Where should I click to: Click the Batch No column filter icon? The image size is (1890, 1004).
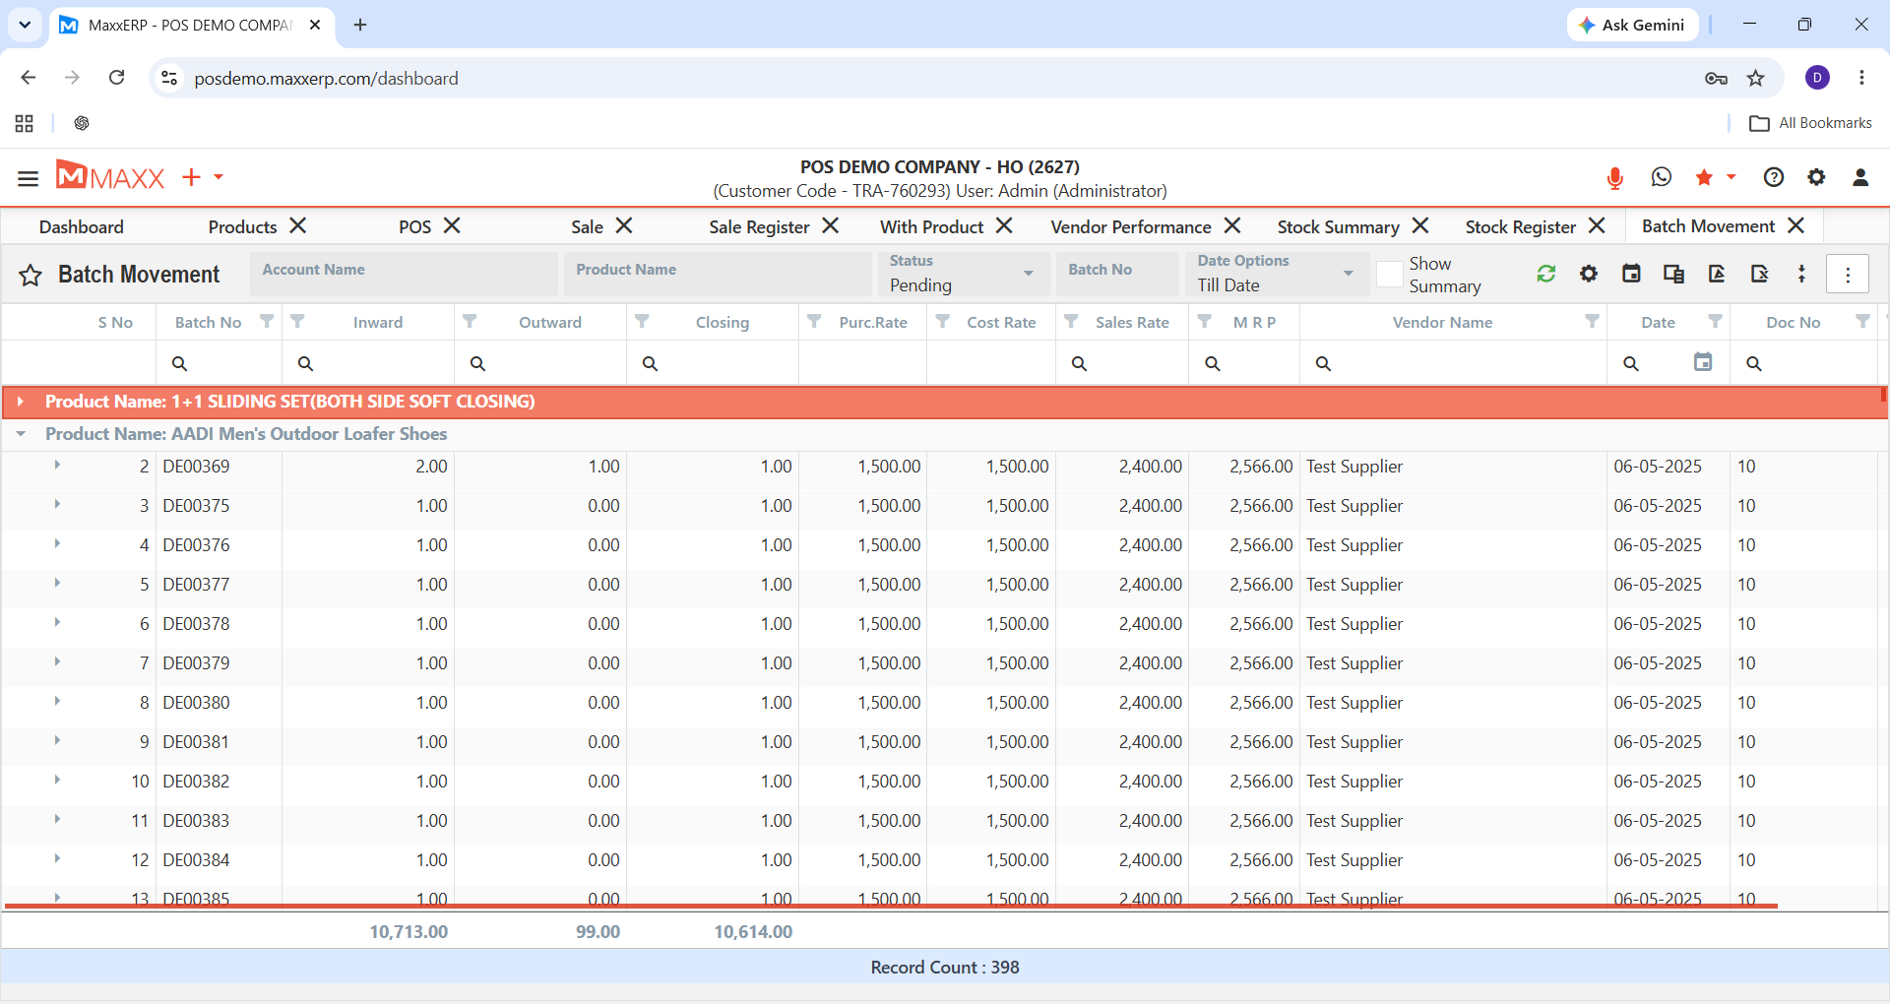(x=267, y=321)
